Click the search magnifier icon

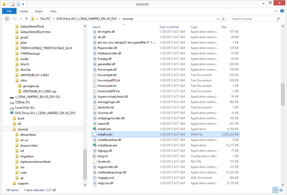(x=278, y=19)
